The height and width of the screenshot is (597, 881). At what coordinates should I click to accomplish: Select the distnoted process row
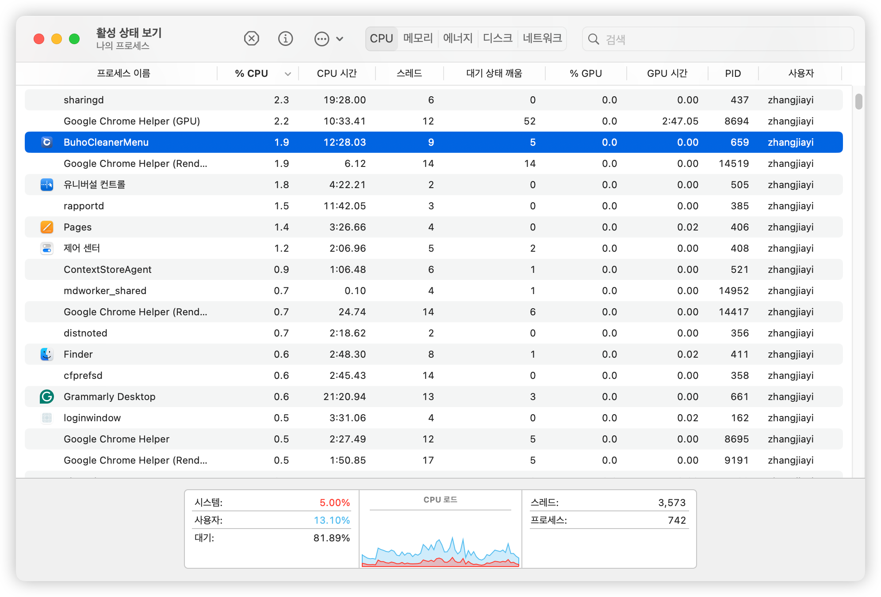point(433,333)
